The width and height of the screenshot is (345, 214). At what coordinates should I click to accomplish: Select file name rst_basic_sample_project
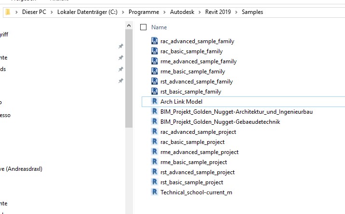[x=192, y=182]
